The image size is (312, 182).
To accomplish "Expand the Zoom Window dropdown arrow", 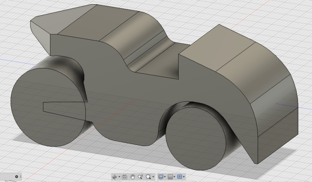I will click(153, 177).
